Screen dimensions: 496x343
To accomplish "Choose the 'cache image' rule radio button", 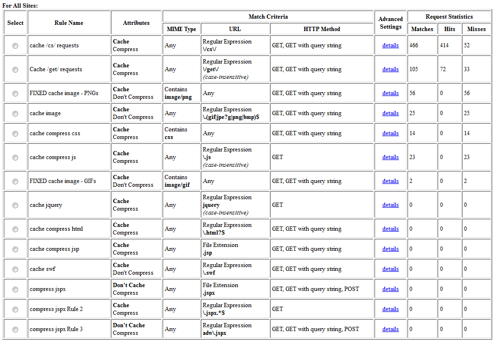I will click(x=15, y=114).
